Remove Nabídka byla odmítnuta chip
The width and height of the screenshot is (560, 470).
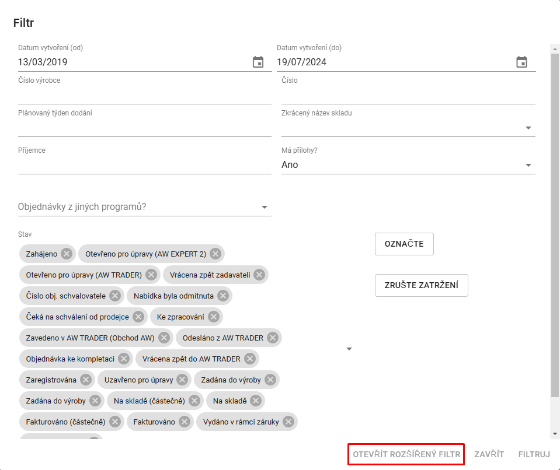click(223, 296)
